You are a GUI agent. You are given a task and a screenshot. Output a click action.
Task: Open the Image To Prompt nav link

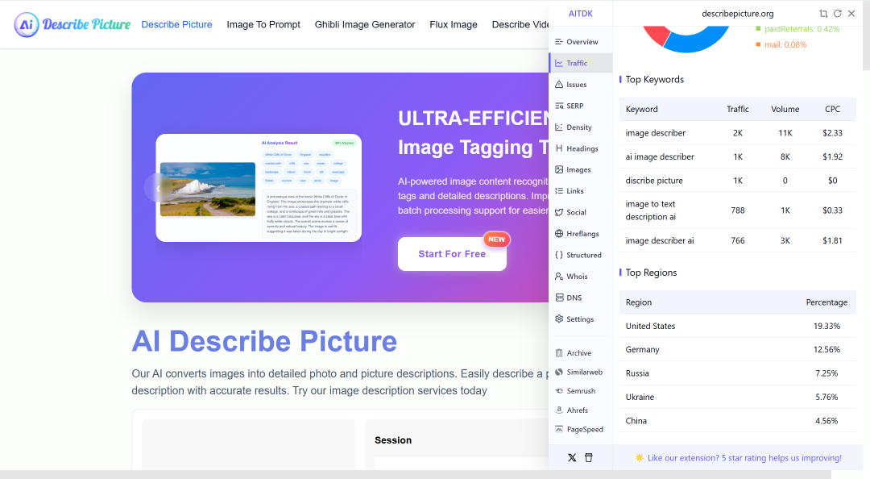263,24
